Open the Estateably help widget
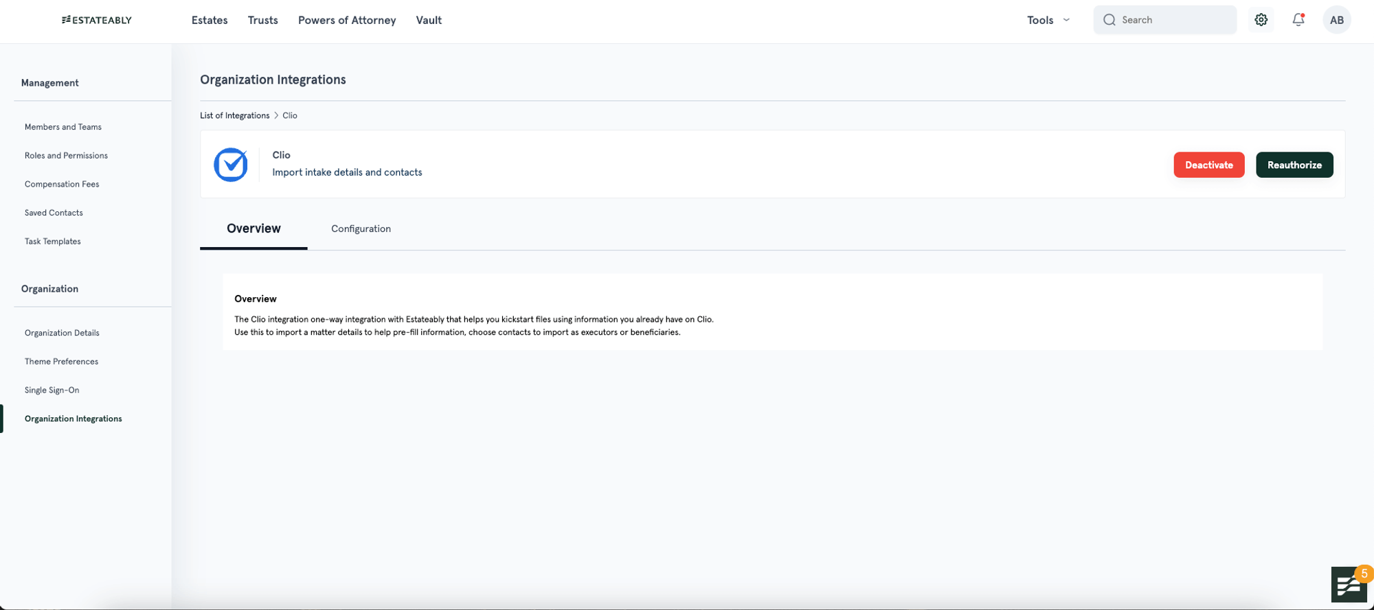The width and height of the screenshot is (1374, 610). (1349, 585)
